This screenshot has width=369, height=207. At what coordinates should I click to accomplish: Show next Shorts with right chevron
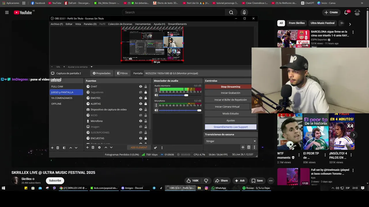coord(354,135)
